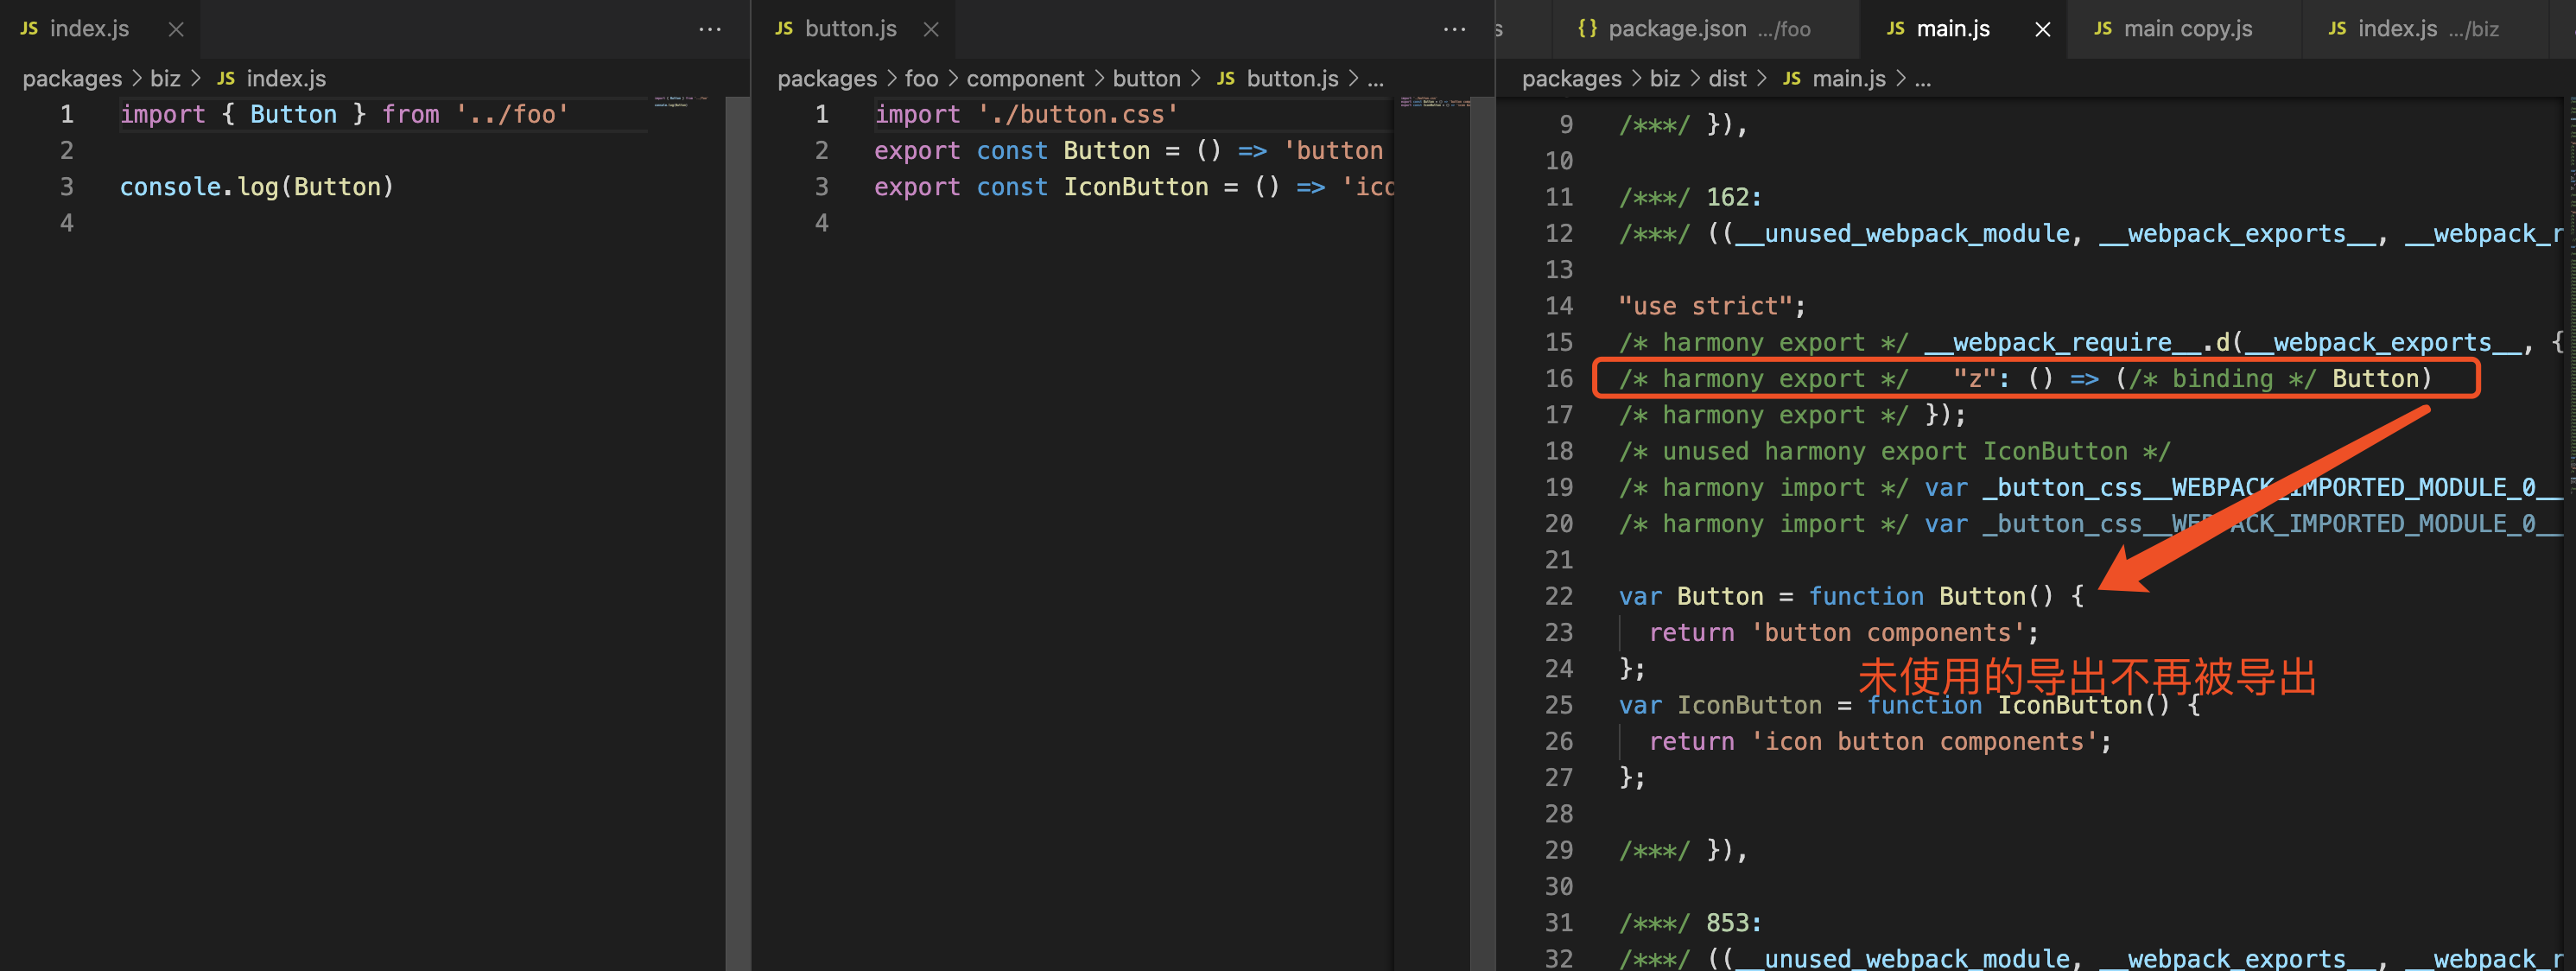Click 'var Button = function Button()' line
Screen dimensions: 2576x971
pos(1851,597)
